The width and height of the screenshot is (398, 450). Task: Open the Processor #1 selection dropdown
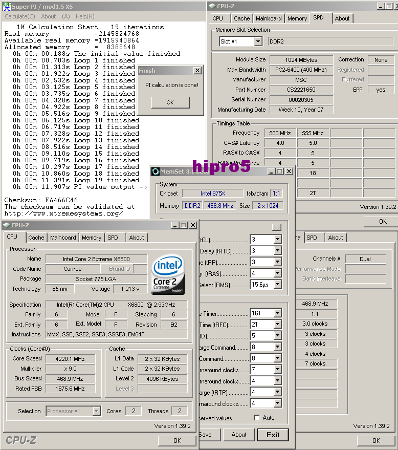[x=97, y=411]
